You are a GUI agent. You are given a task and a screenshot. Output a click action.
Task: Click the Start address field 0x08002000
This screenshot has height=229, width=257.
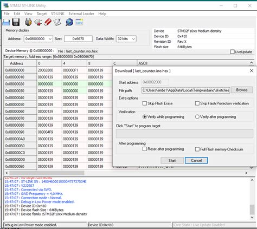155,82
